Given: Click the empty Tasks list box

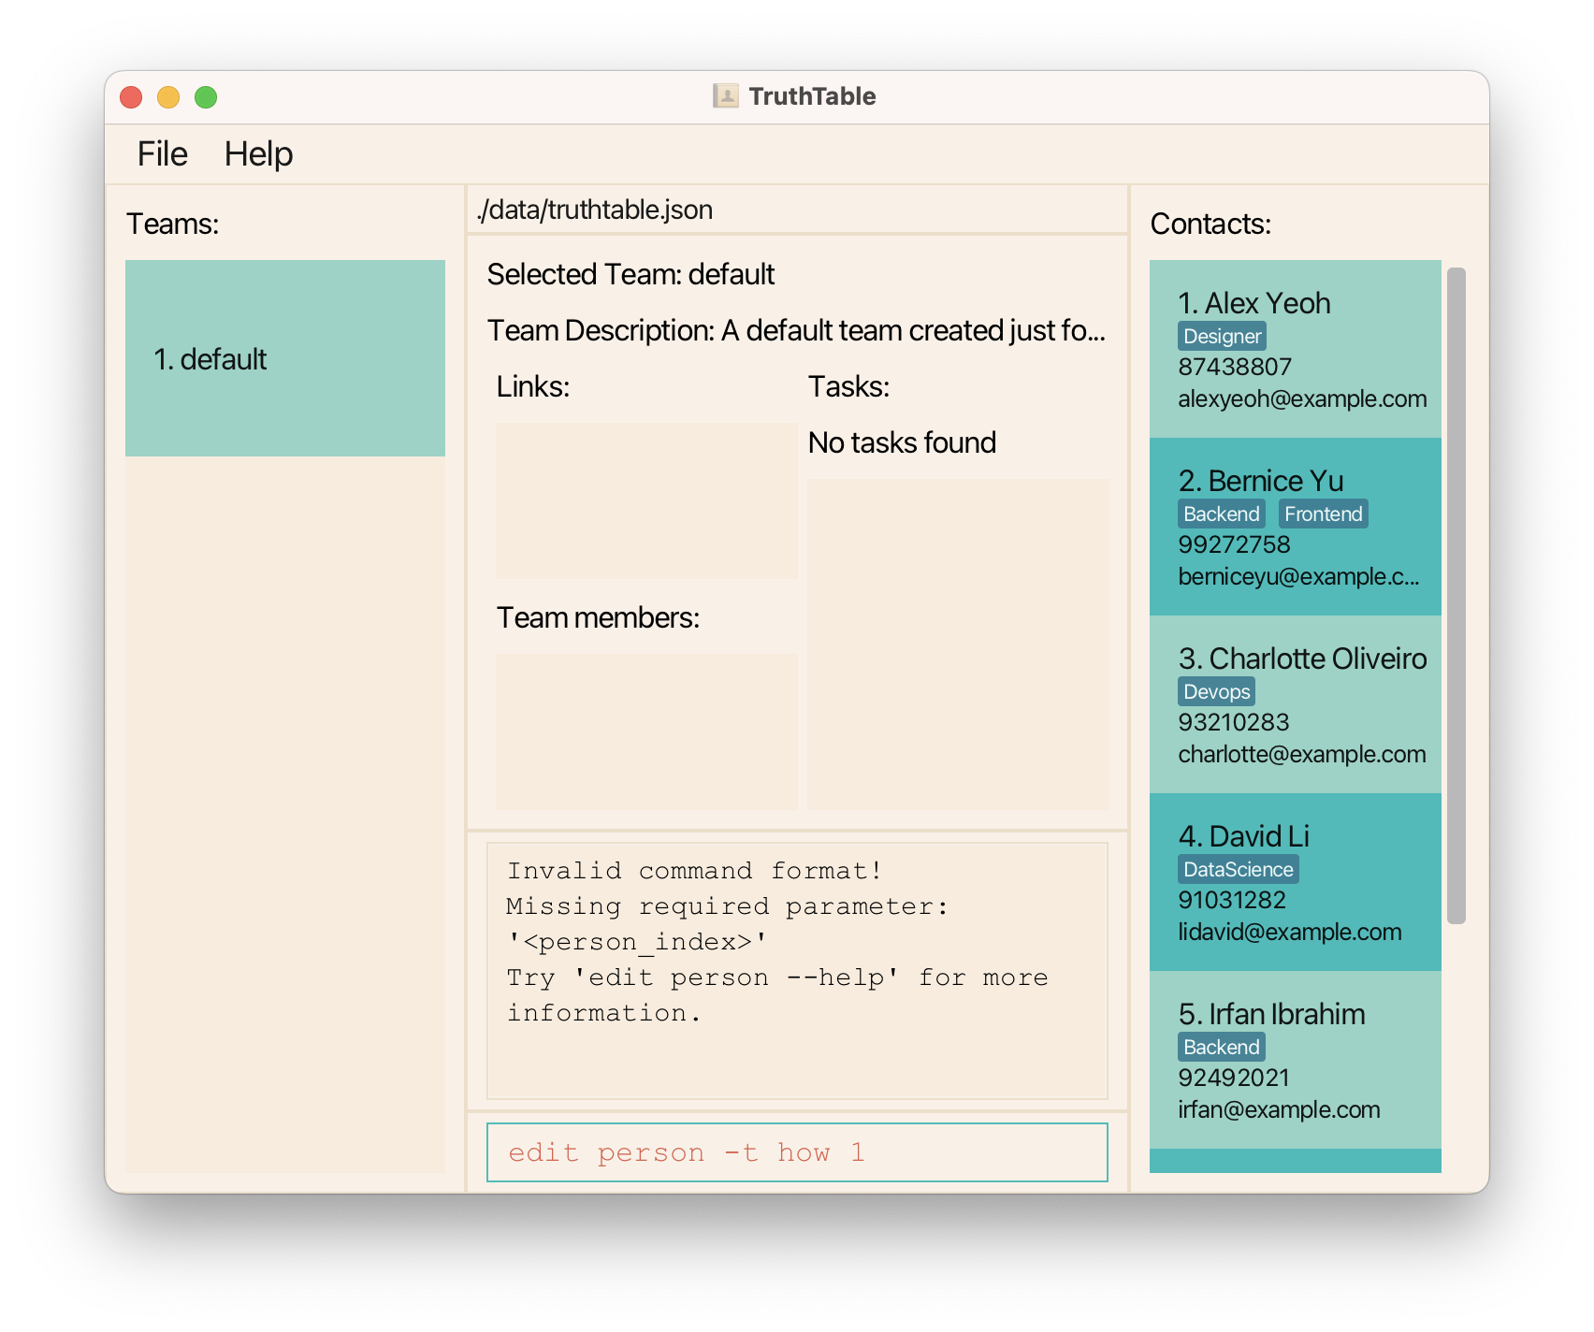Looking at the screenshot, I should click(x=958, y=644).
